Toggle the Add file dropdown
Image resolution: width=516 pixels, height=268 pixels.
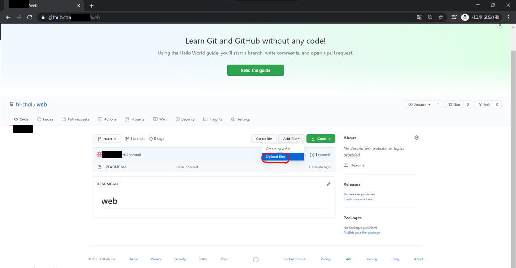[x=291, y=138]
